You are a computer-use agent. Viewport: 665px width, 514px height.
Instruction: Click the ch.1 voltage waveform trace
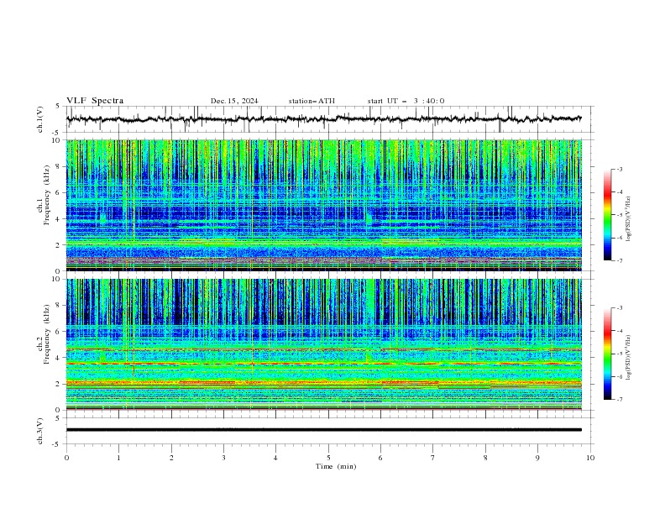pyautogui.click(x=324, y=119)
